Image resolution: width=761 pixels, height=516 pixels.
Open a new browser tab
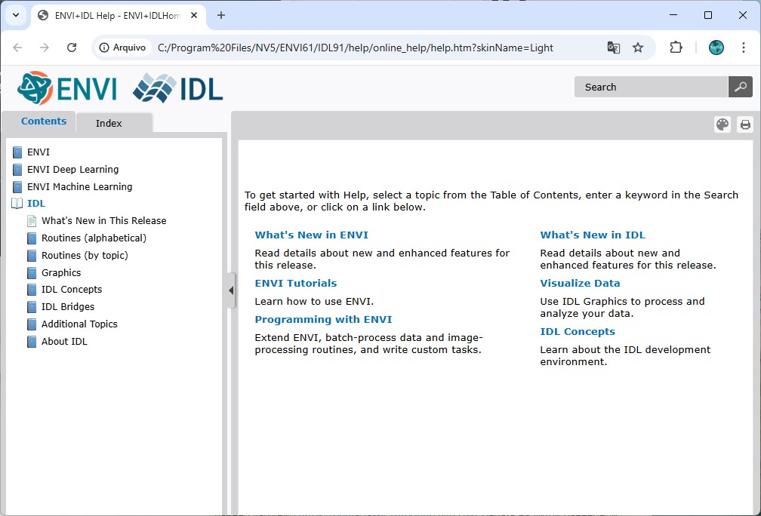point(221,15)
